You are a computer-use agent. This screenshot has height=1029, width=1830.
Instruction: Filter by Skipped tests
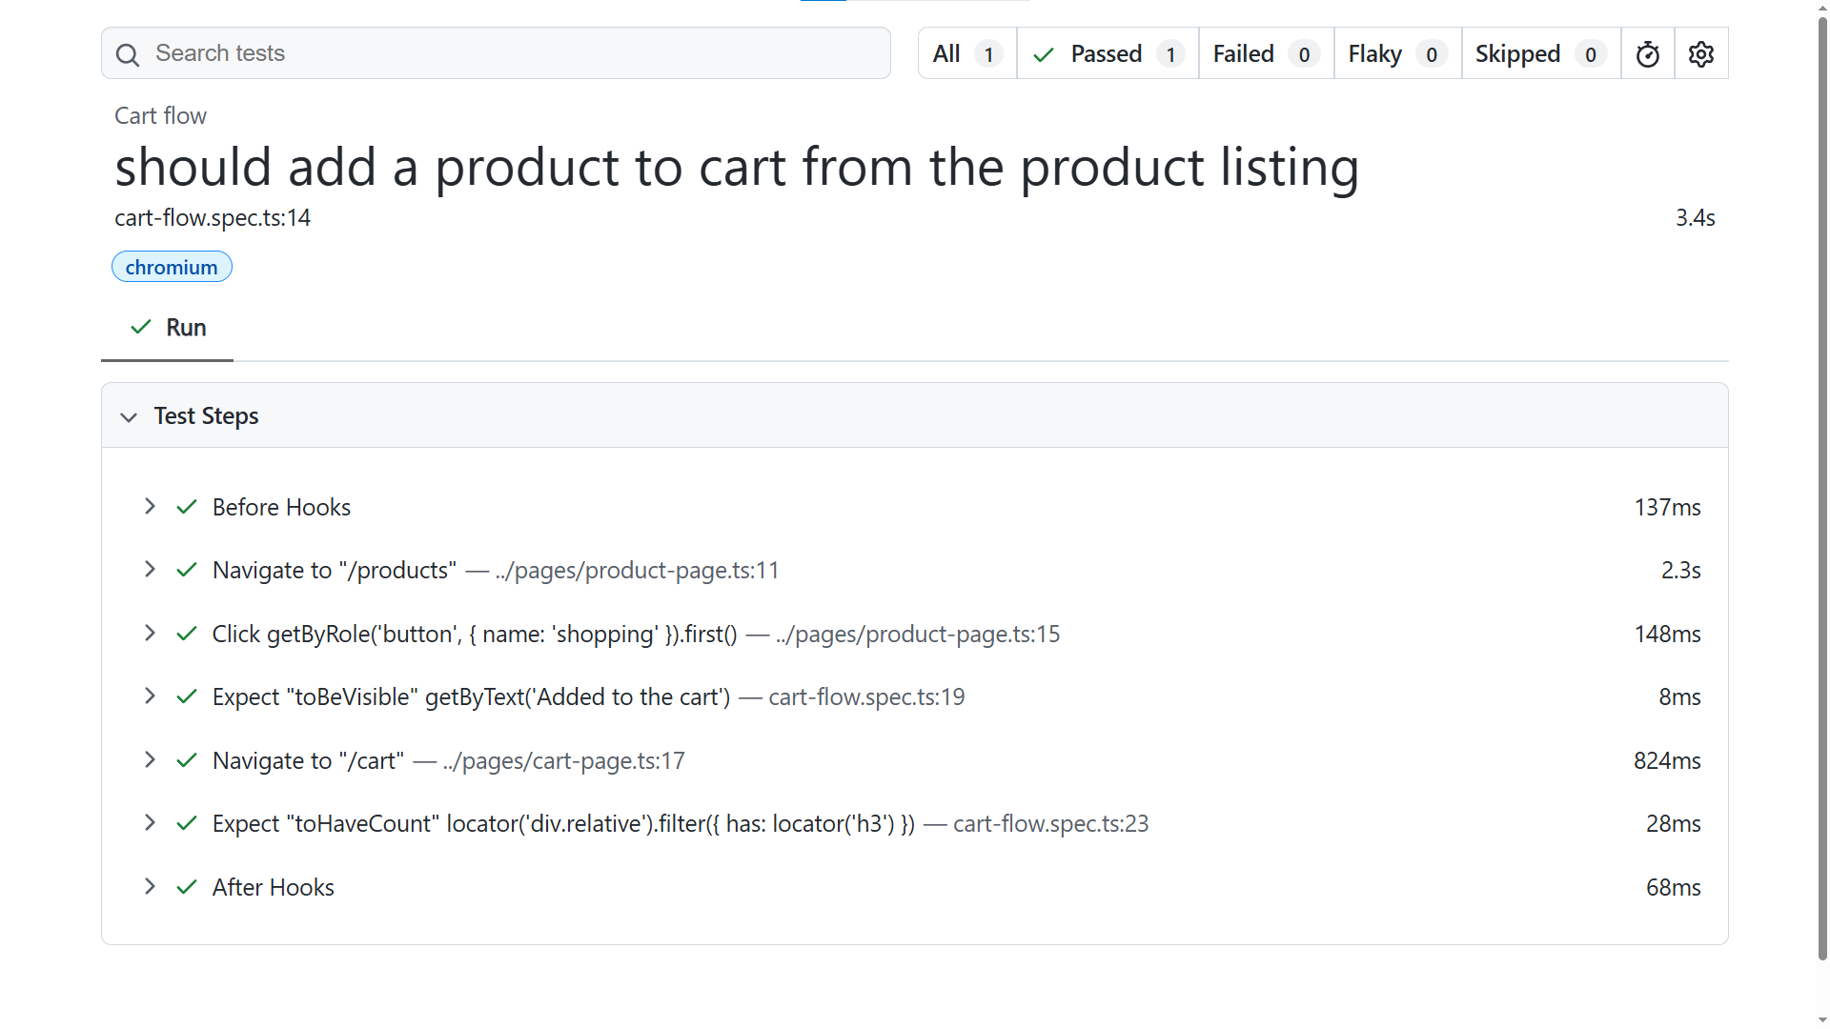pyautogui.click(x=1539, y=54)
